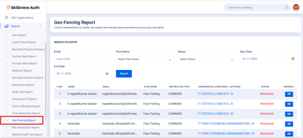Open the End Date calendar icon
Image resolution: width=303 pixels, height=138 pixels.
click(107, 74)
